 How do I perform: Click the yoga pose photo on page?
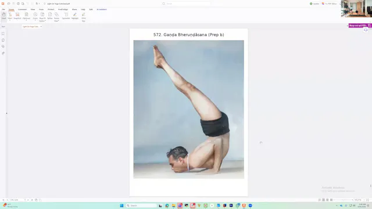(188, 109)
